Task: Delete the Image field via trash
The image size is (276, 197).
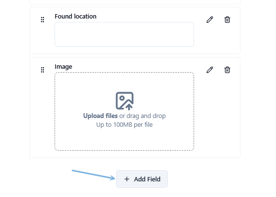Action: click(227, 70)
